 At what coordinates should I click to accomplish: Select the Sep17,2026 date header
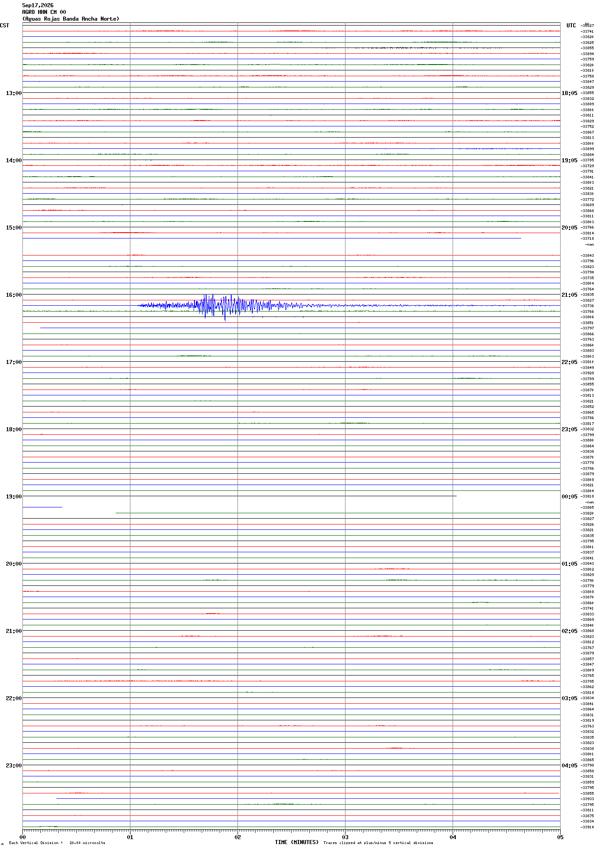click(x=38, y=5)
